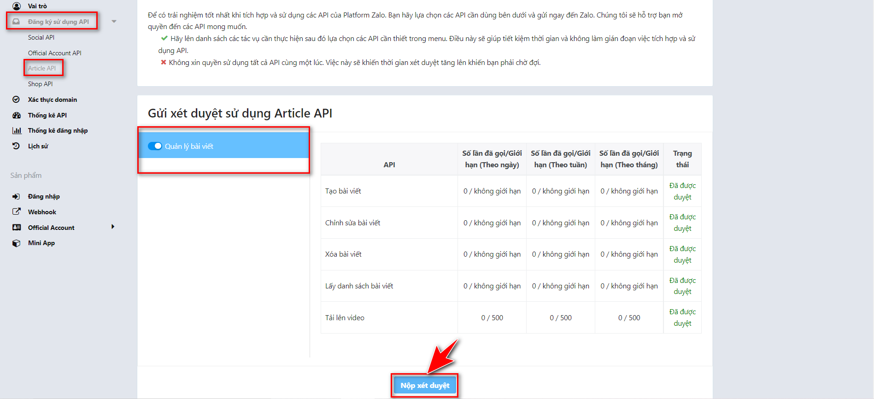The width and height of the screenshot is (874, 399).
Task: Expand the Official Account submenu arrow
Action: 113,227
